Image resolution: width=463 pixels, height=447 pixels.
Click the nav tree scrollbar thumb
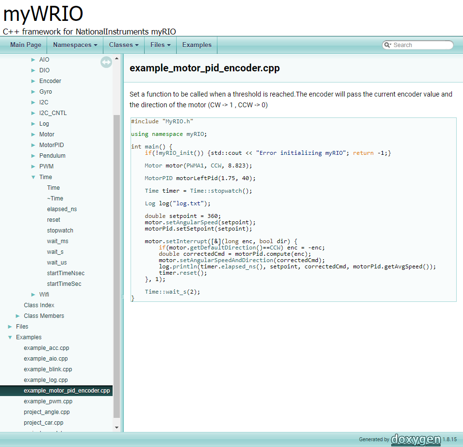(116, 266)
